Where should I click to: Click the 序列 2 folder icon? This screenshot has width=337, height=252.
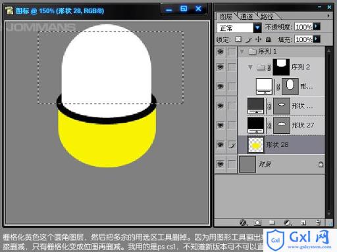[x=261, y=67]
